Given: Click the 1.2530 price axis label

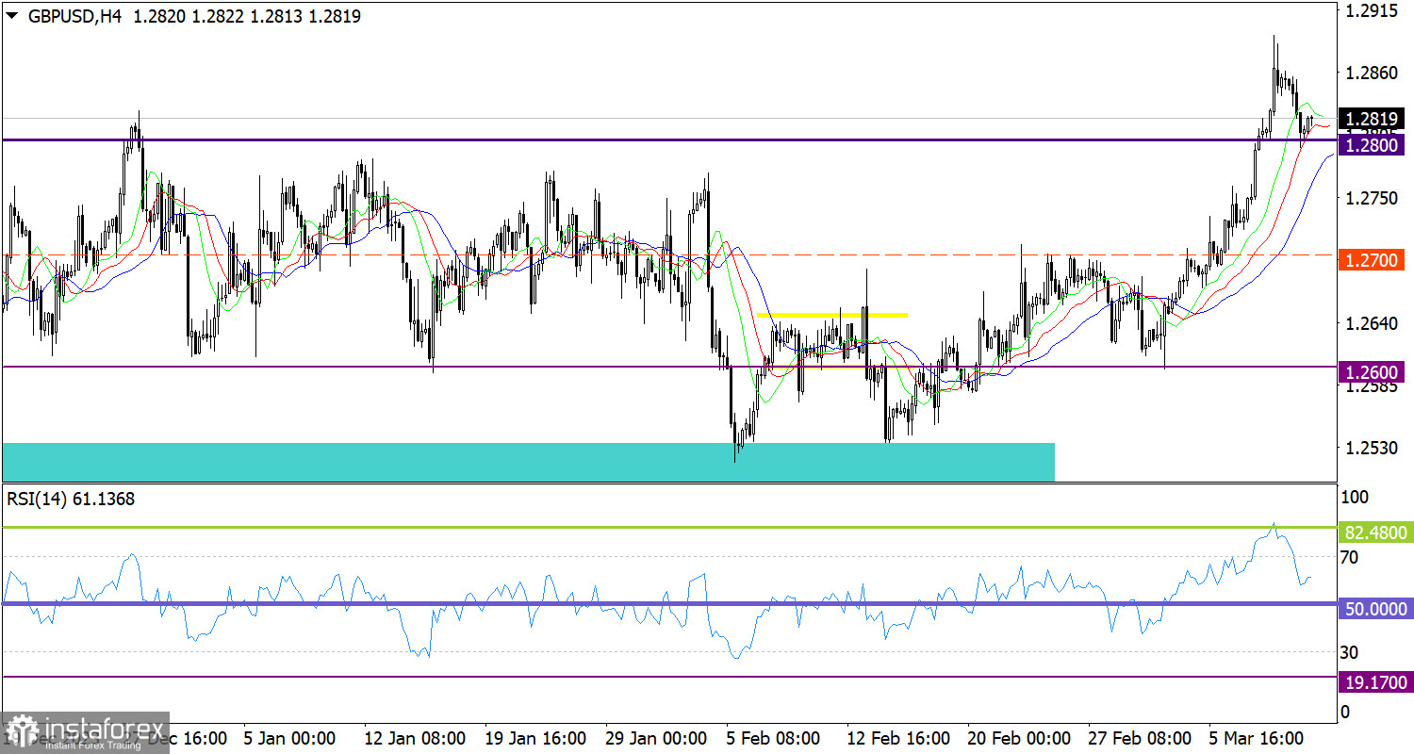Looking at the screenshot, I should [x=1372, y=448].
